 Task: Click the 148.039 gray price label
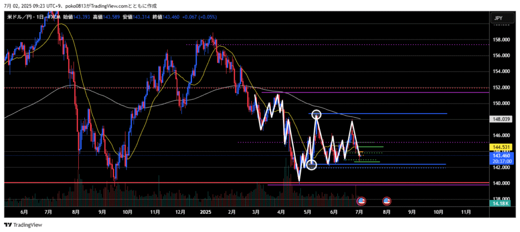coord(501,119)
